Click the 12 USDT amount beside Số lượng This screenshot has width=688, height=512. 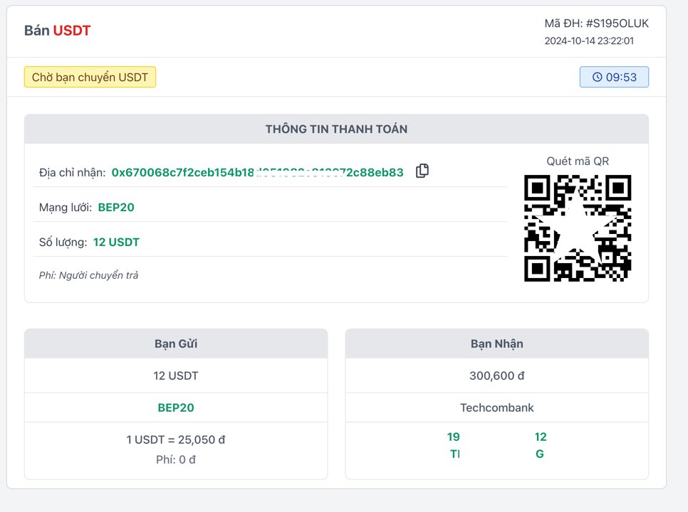tap(116, 242)
